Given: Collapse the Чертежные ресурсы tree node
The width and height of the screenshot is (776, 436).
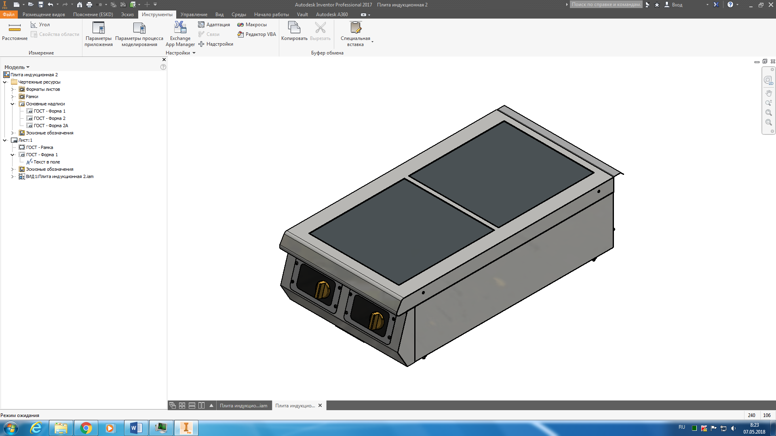Looking at the screenshot, I should [x=5, y=82].
